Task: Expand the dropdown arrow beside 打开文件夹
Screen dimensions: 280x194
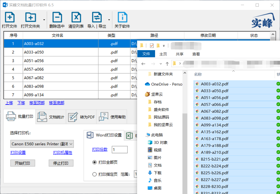Action: click(x=44, y=20)
